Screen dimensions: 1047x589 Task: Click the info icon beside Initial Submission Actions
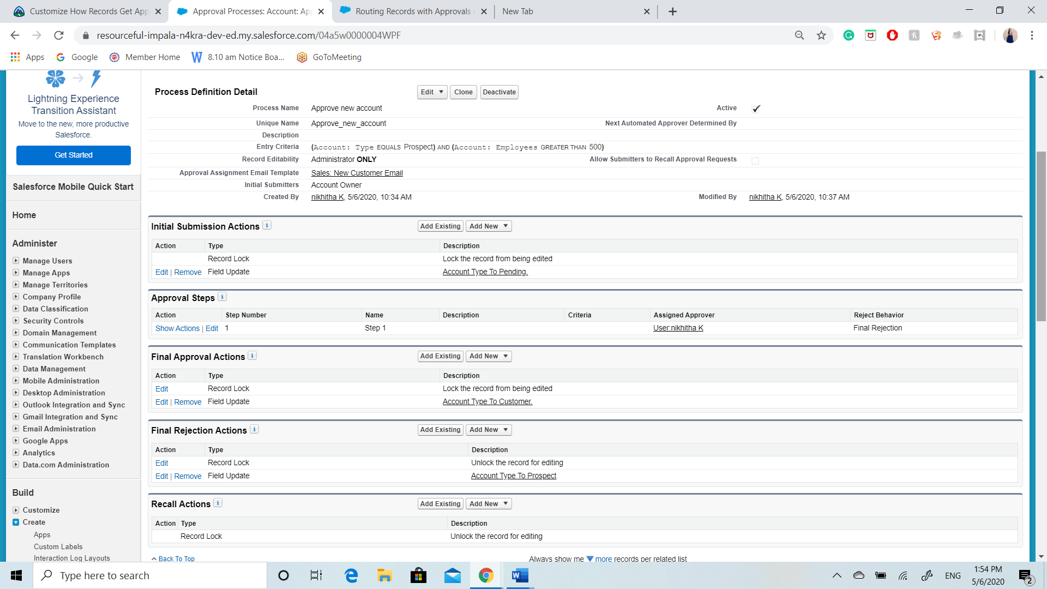tap(267, 225)
